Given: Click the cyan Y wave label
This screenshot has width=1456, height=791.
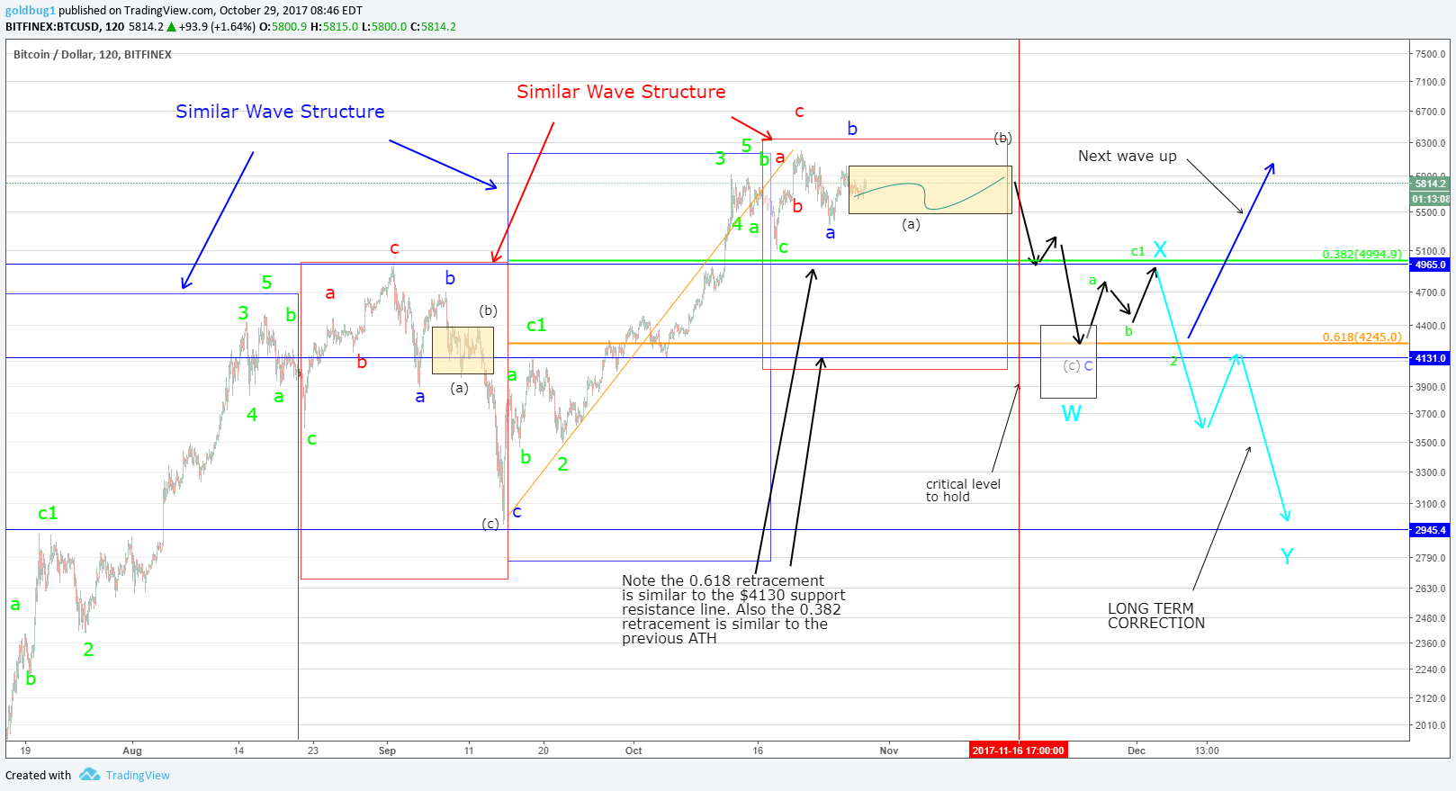Looking at the screenshot, I should click(1287, 556).
